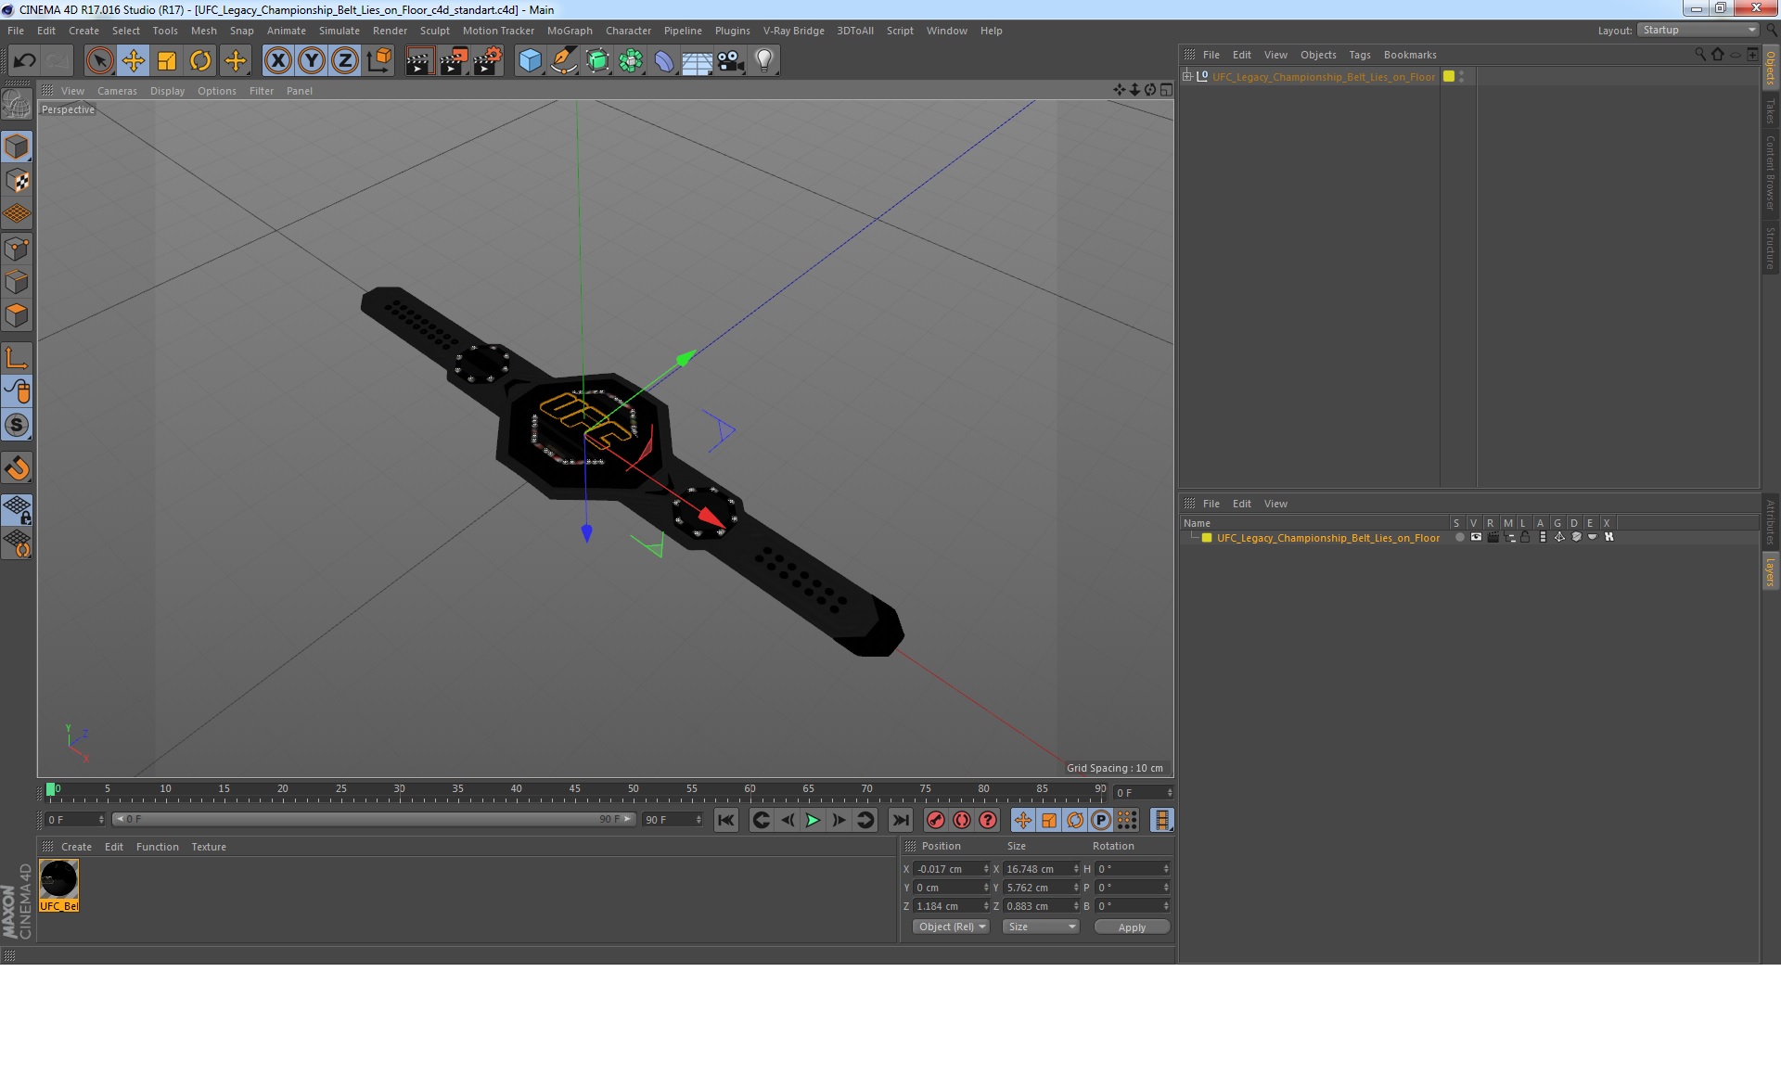Open Texture menu in Material Manager
1781x1074 pixels.
(209, 847)
